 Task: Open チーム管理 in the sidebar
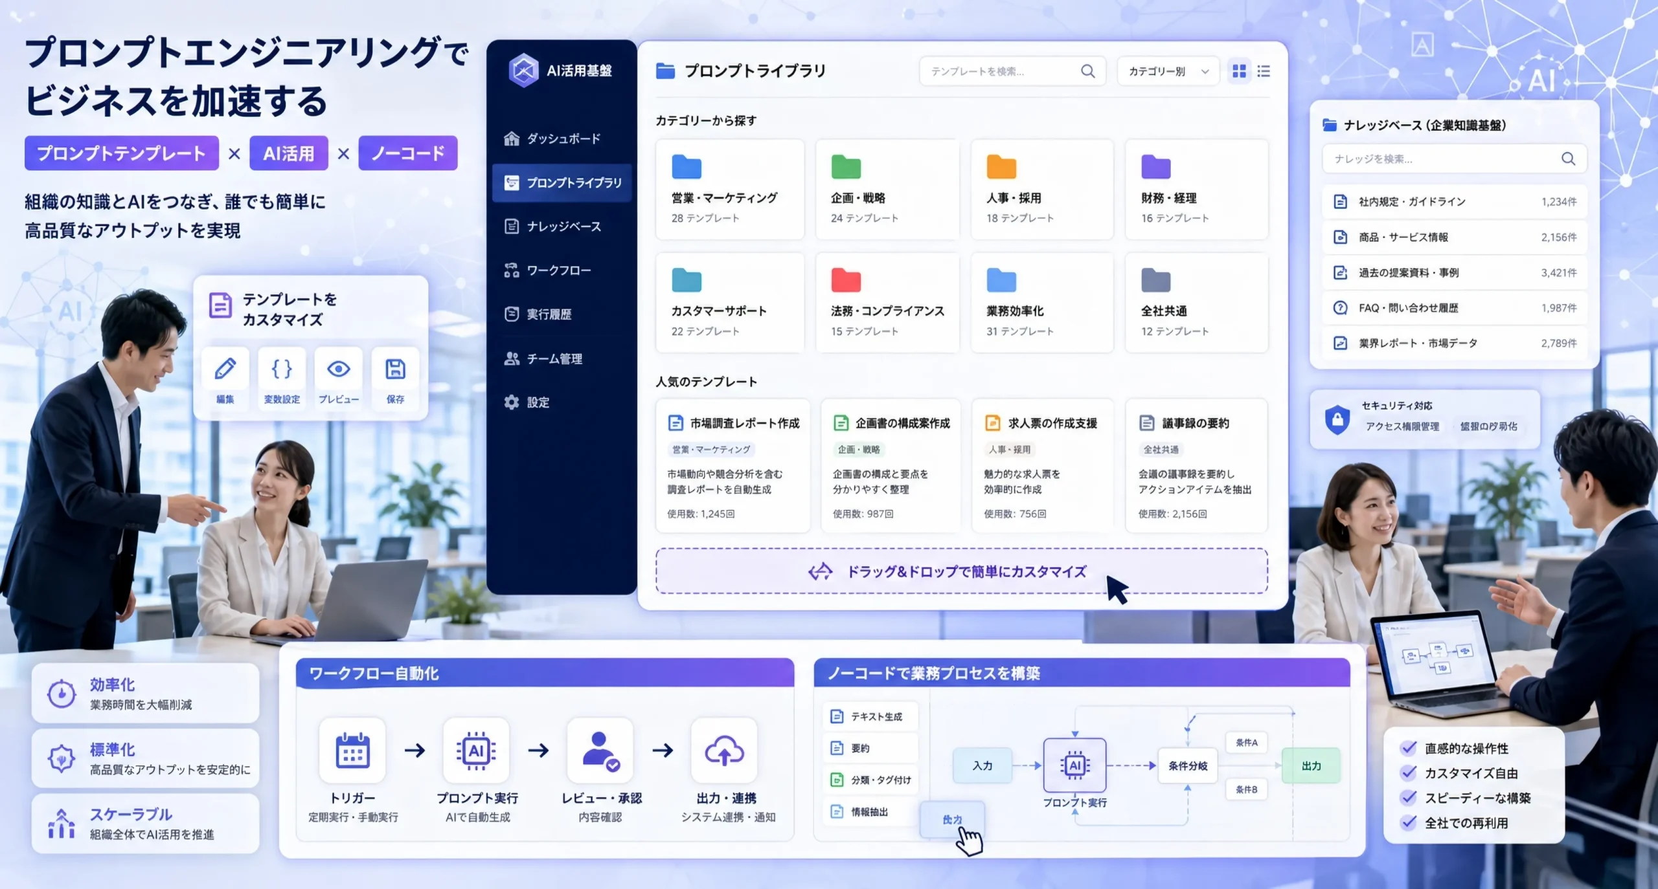(x=562, y=358)
